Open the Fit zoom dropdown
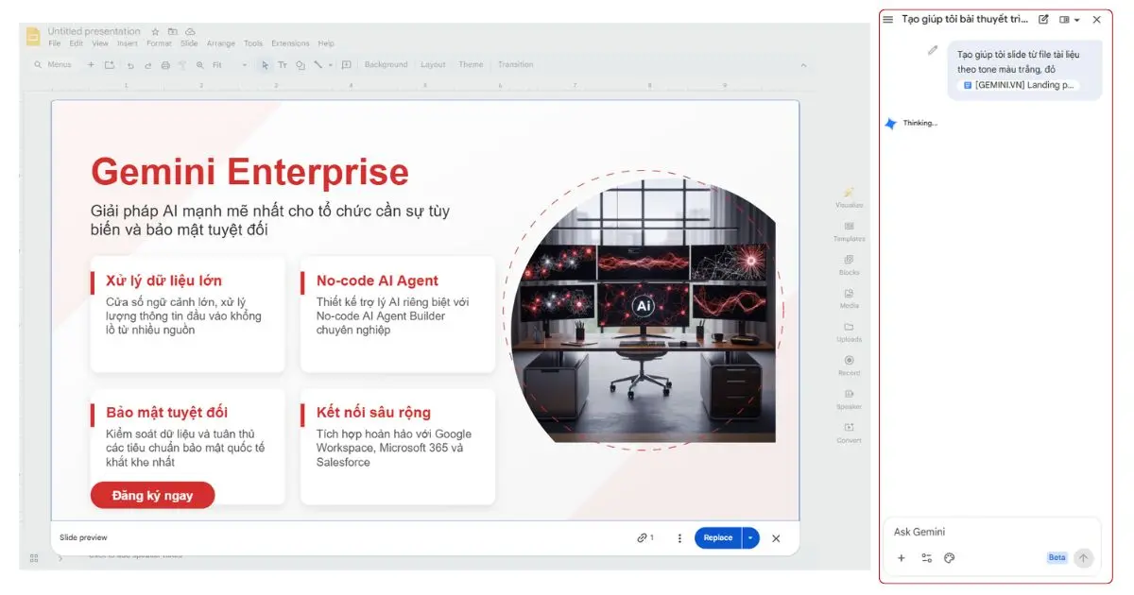This screenshot has width=1134, height=595. point(230,65)
